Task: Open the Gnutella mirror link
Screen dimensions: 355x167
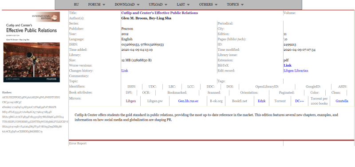Action: click(x=342, y=101)
